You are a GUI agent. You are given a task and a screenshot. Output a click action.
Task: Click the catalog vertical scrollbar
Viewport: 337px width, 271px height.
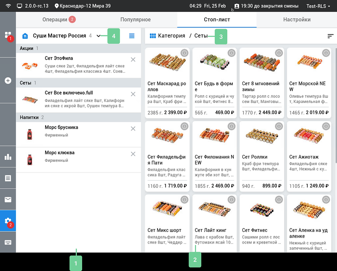pos(336,106)
